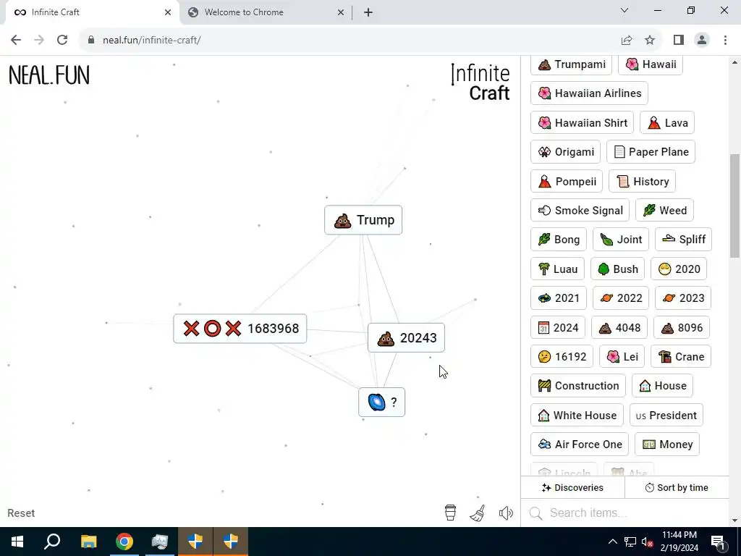This screenshot has height=556, width=741.
Task: Open File Explorer from the taskbar
Action: pos(88,542)
